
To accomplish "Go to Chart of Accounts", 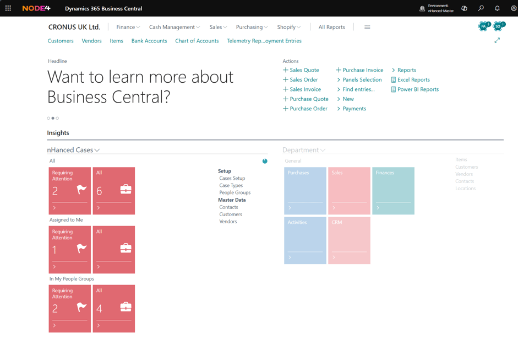I will point(197,41).
